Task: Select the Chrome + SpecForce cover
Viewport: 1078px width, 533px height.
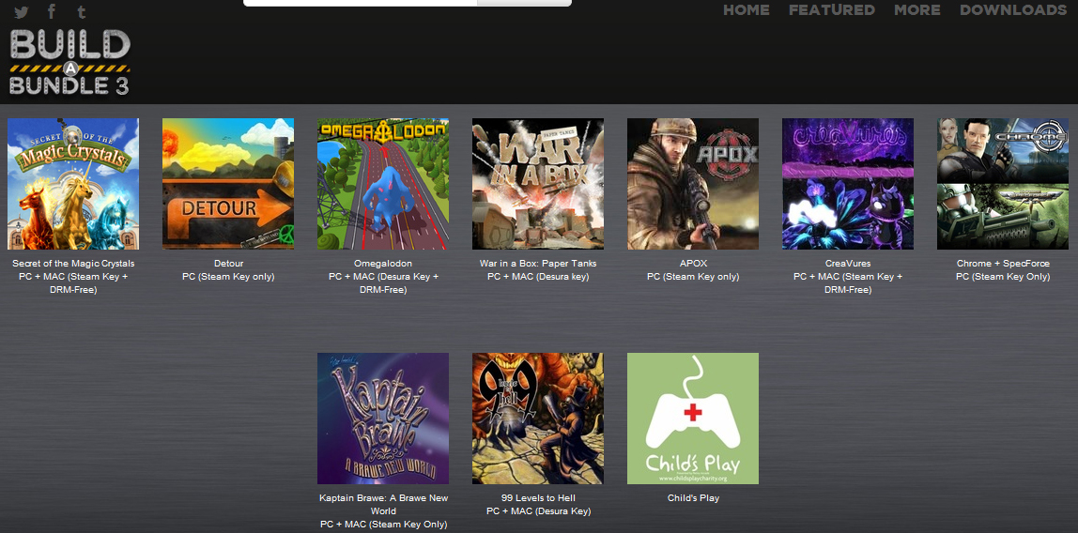Action: tap(1002, 183)
